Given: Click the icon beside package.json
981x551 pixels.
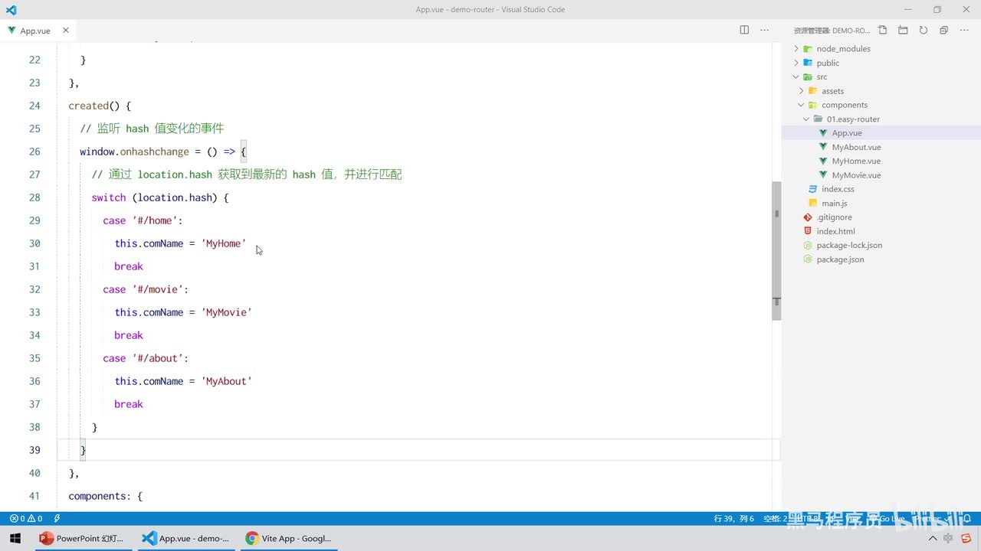Looking at the screenshot, I should (x=808, y=259).
